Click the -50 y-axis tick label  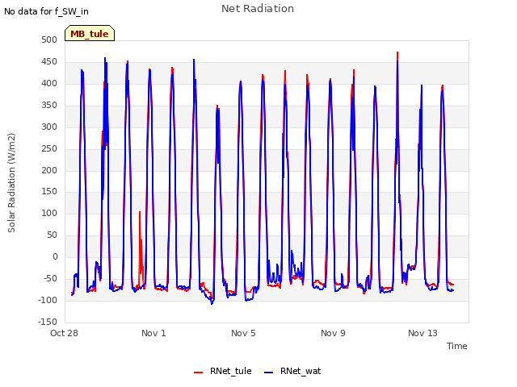(x=50, y=278)
